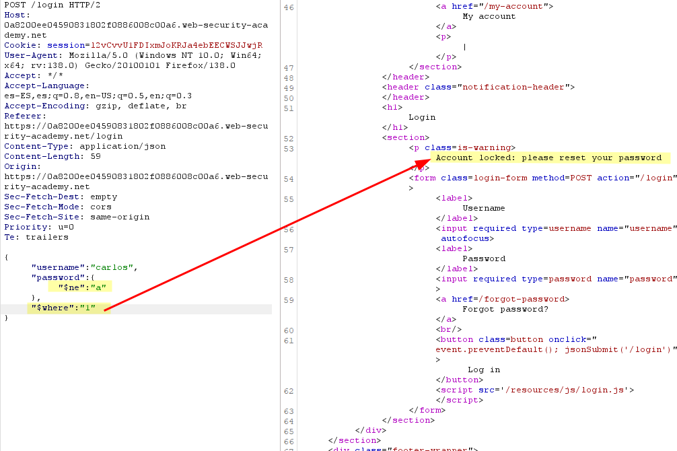
Task: Click the 'My account' text in response
Action: point(489,16)
